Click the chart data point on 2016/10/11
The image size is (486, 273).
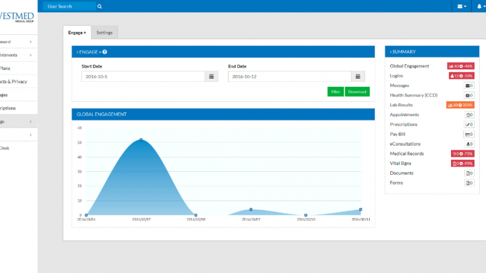[x=360, y=209]
